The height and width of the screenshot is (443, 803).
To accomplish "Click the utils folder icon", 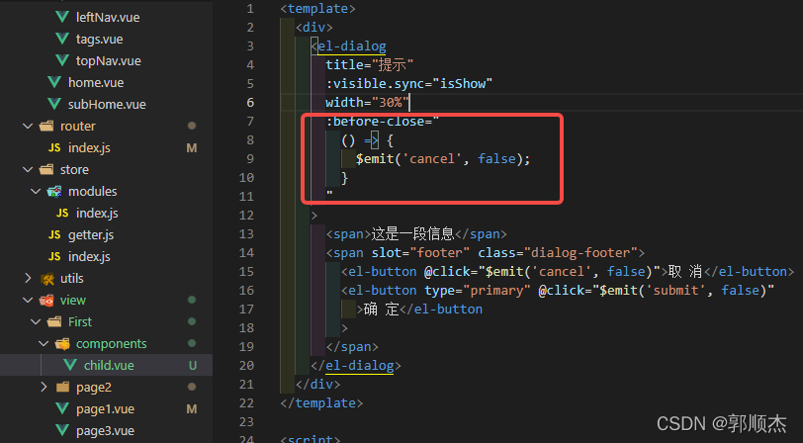I will click(46, 278).
